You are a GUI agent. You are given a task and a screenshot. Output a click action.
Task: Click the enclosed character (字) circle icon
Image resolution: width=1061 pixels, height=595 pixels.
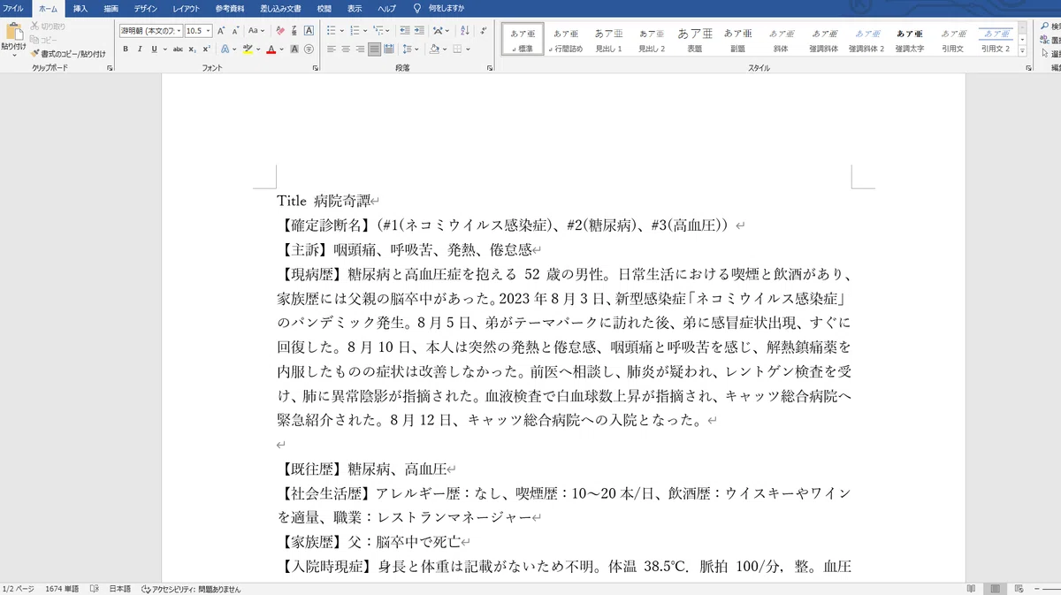coord(309,50)
